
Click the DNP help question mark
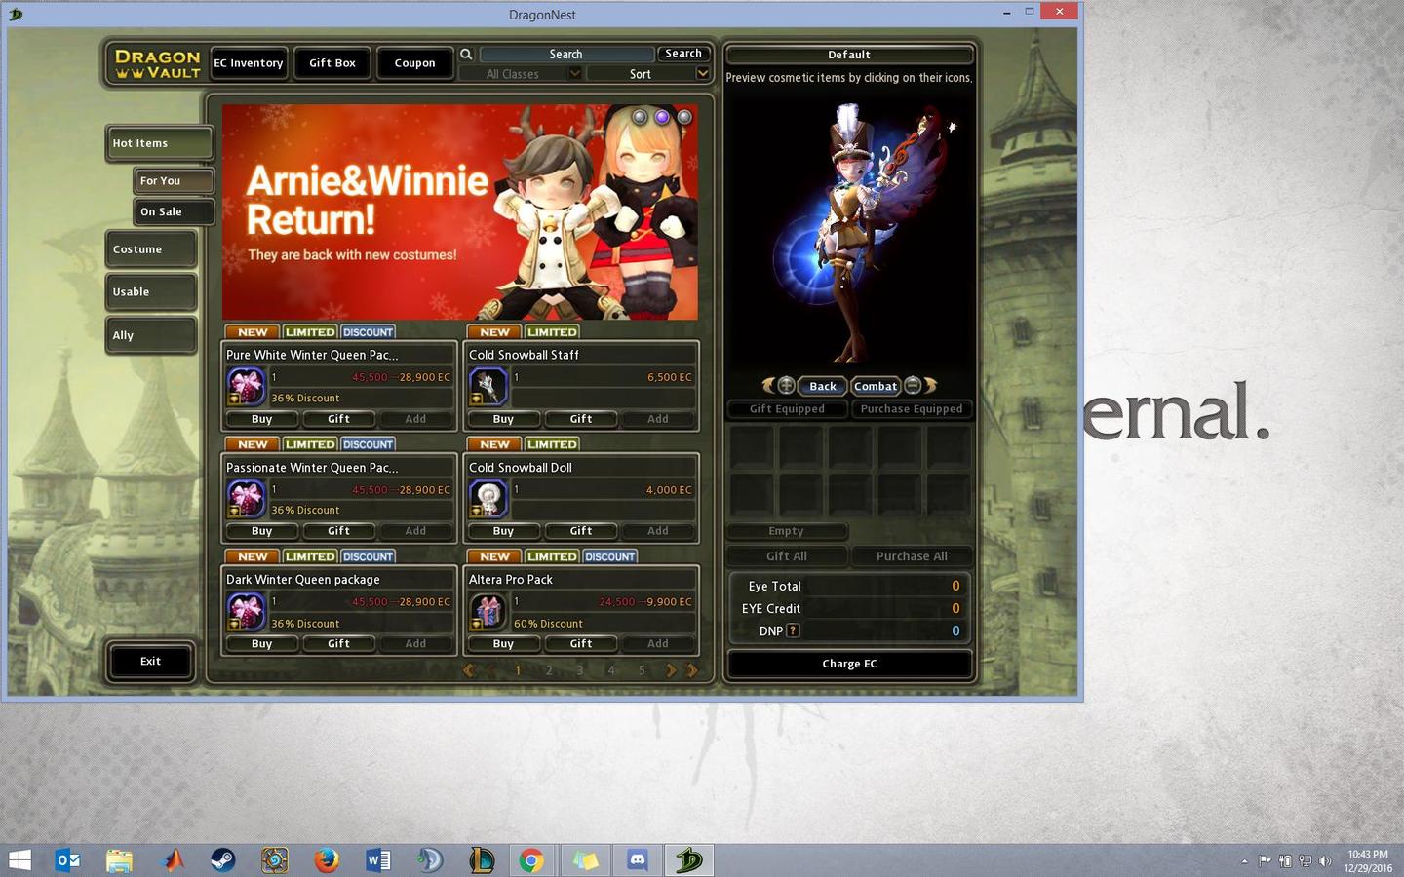pyautogui.click(x=793, y=630)
